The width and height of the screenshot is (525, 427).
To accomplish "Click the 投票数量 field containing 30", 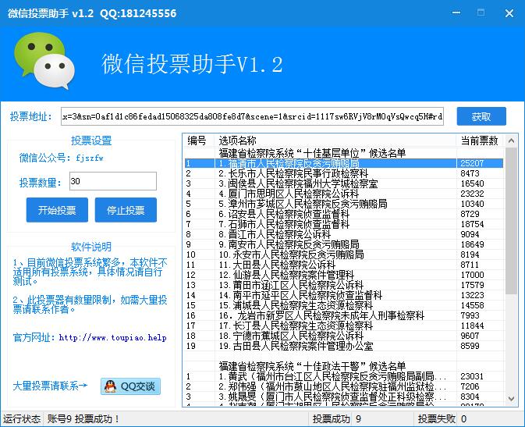I will [x=112, y=182].
